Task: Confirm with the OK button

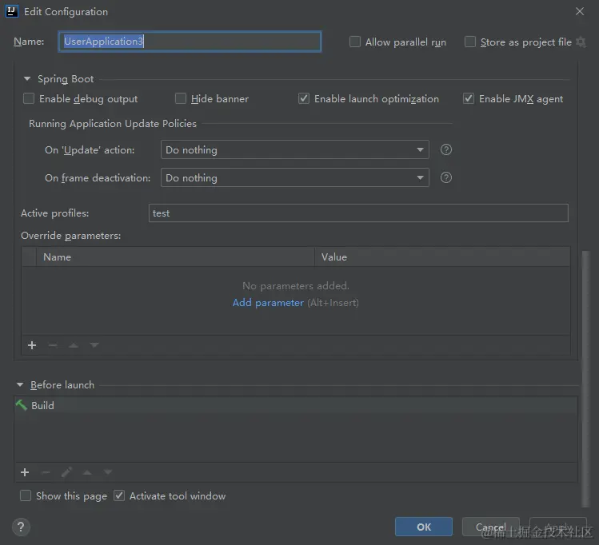Action: point(424,527)
